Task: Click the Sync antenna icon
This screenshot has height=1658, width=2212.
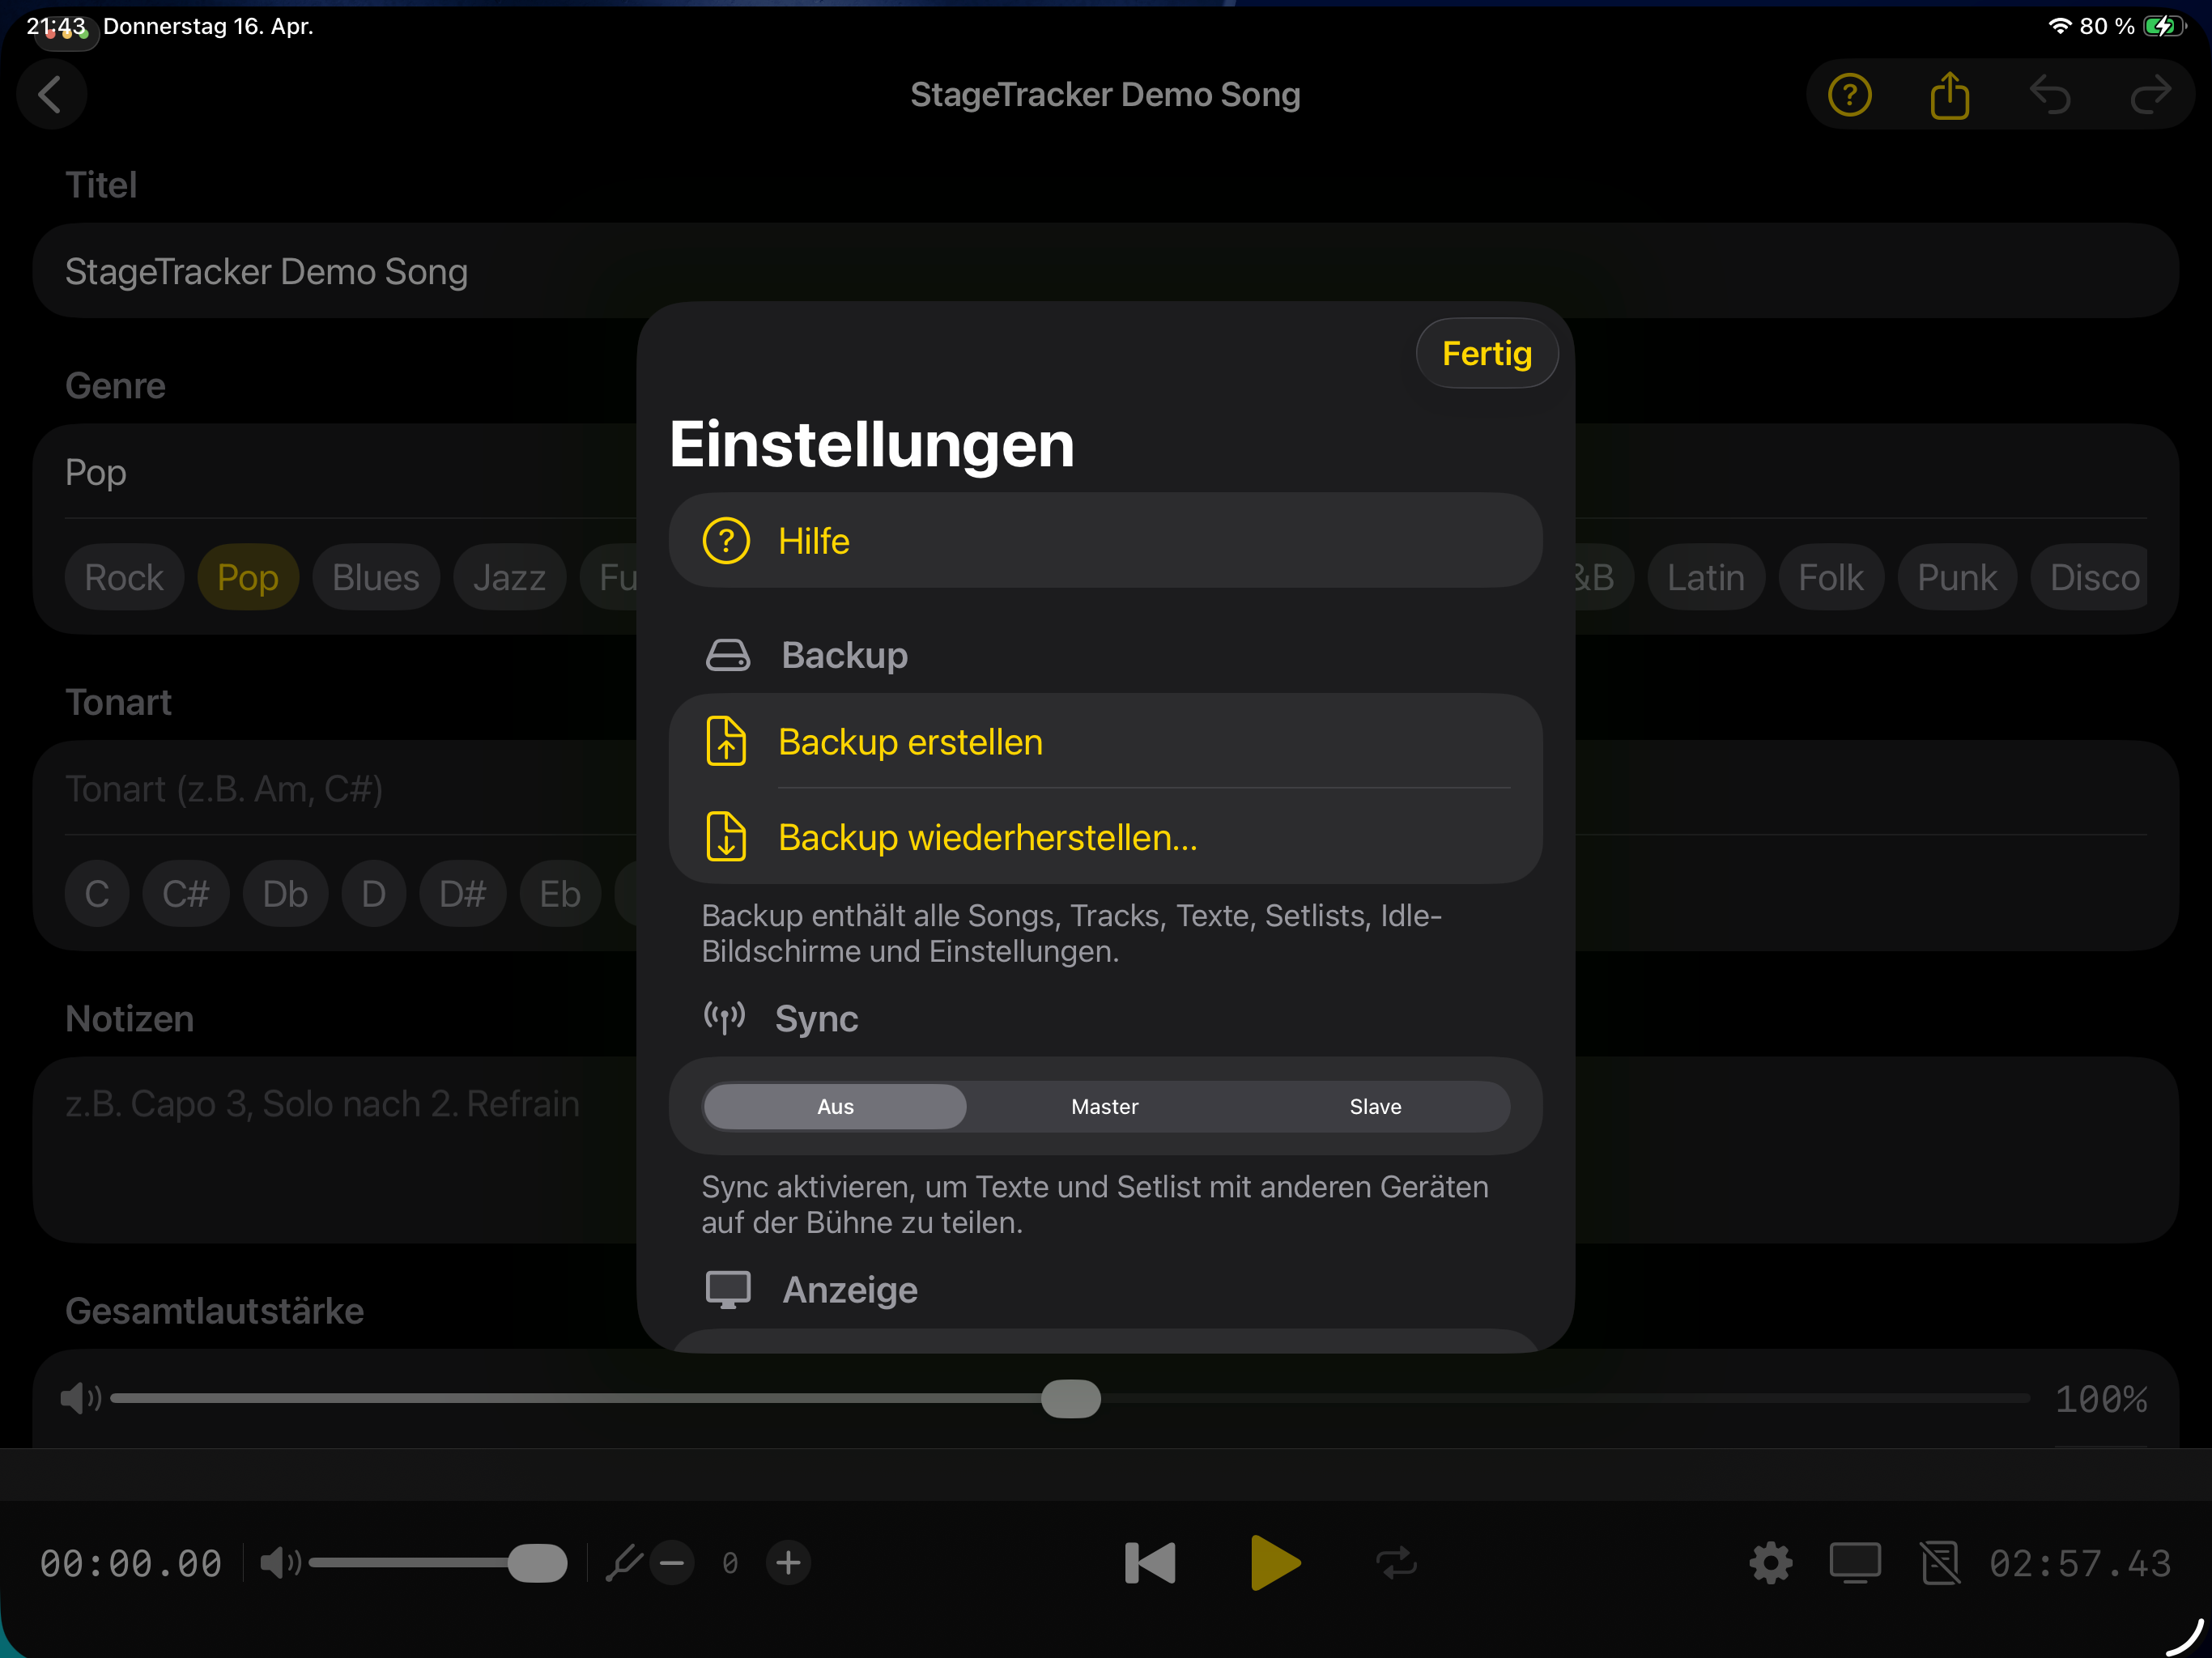Action: 724,1017
